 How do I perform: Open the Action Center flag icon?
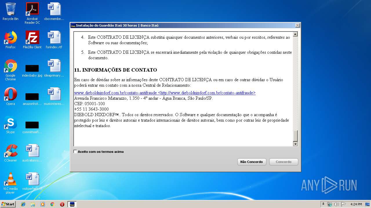pyautogui.click(x=343, y=204)
